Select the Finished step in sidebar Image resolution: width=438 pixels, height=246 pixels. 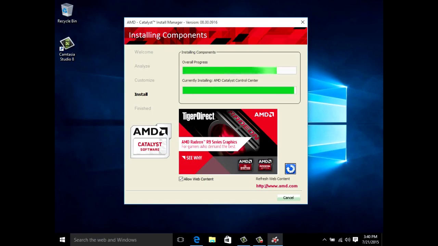[x=143, y=108]
